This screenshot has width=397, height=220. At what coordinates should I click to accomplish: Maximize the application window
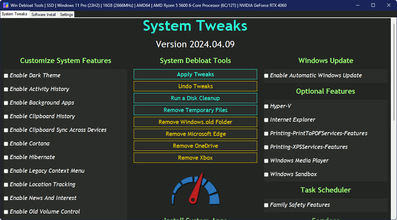[373, 5]
